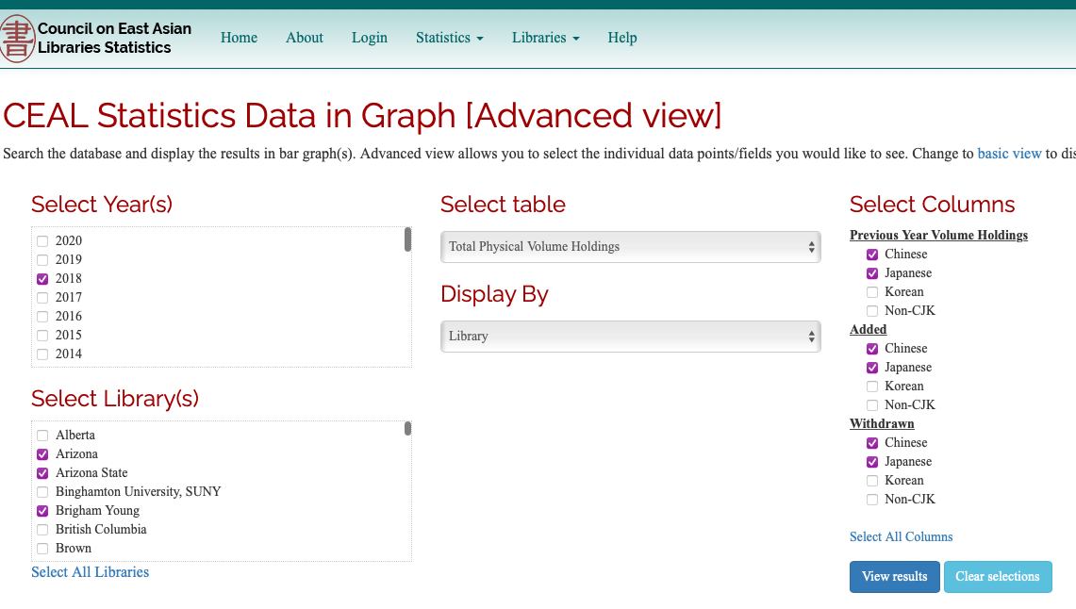Open the Statistics dropdown menu
The height and width of the screenshot is (609, 1076).
click(450, 38)
